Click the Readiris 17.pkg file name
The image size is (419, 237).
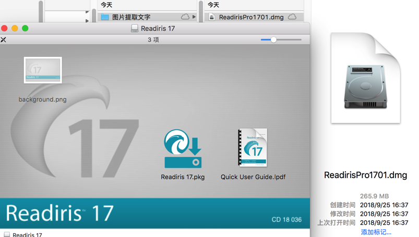pos(183,177)
